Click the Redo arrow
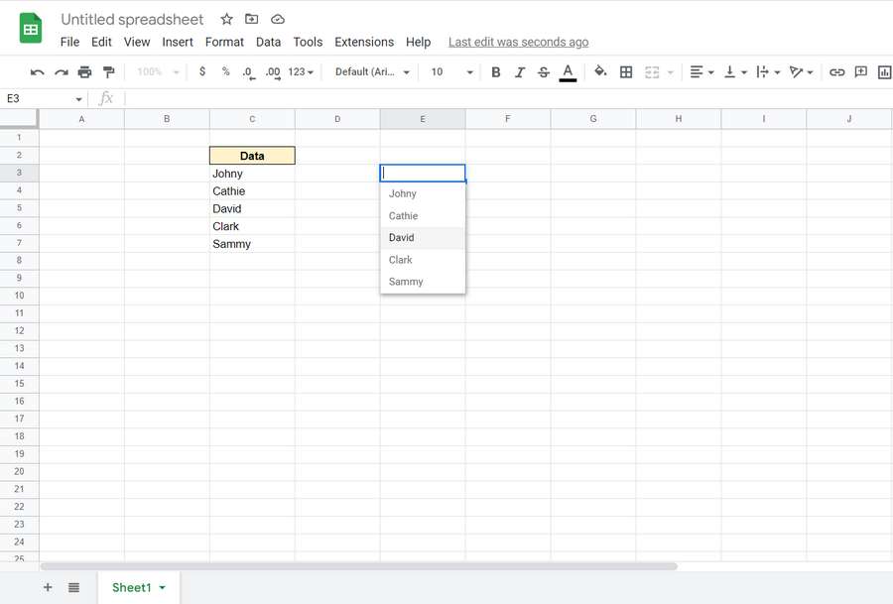The height and width of the screenshot is (604, 893). click(x=61, y=72)
